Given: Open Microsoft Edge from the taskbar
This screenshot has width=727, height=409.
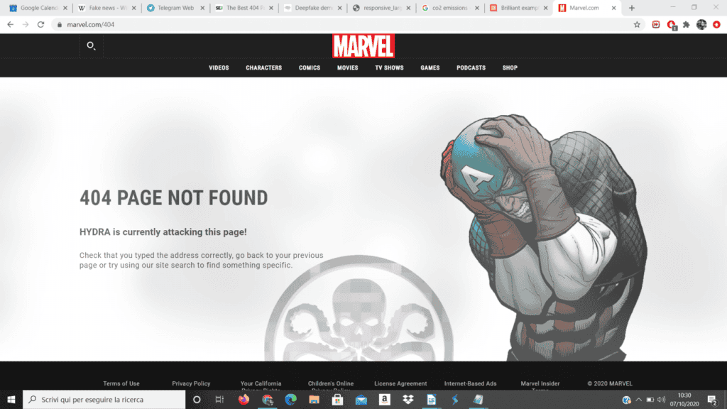Looking at the screenshot, I should click(290, 400).
